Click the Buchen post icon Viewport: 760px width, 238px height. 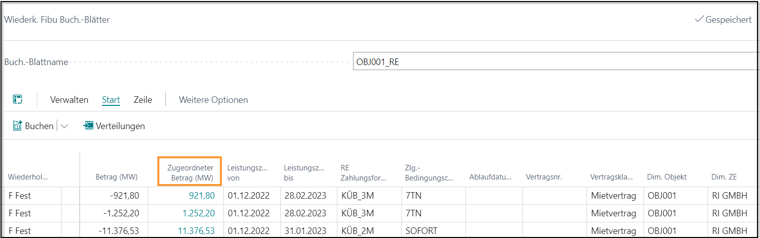pyautogui.click(x=18, y=126)
